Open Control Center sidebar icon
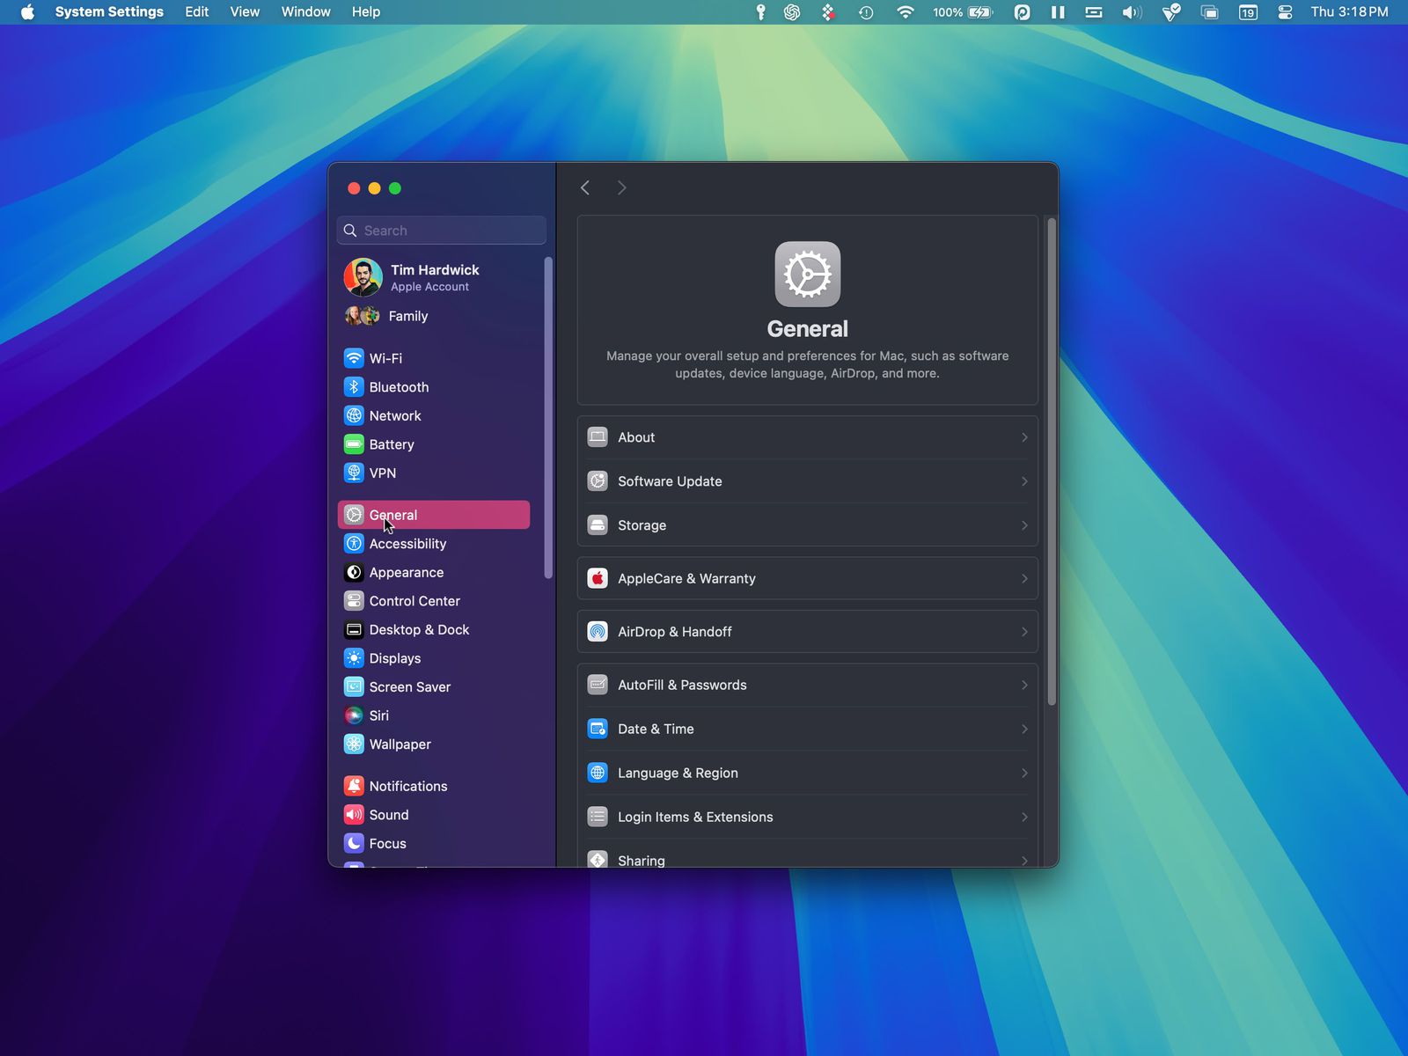Viewport: 1408px width, 1056px height. pos(354,601)
